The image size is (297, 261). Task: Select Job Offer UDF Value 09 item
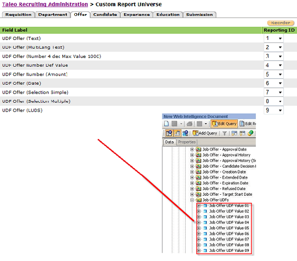click(229, 251)
